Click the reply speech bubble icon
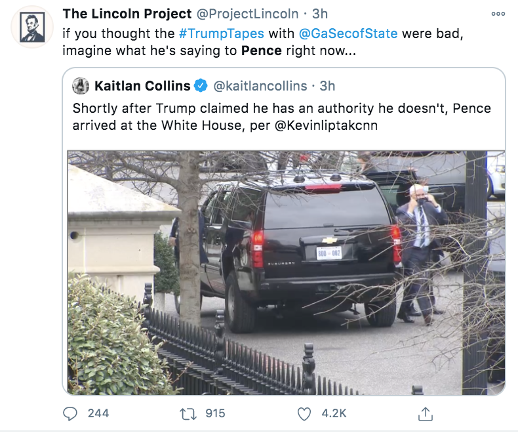The height and width of the screenshot is (433, 518). coord(70,413)
